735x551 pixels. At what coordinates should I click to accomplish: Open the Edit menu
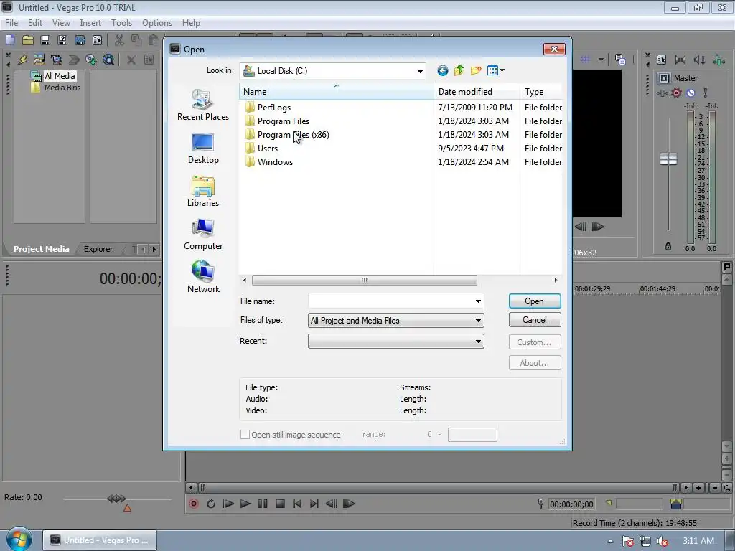(x=34, y=22)
